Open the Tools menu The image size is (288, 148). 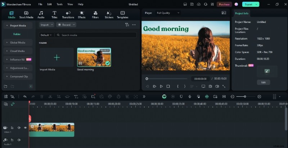[x=59, y=4]
